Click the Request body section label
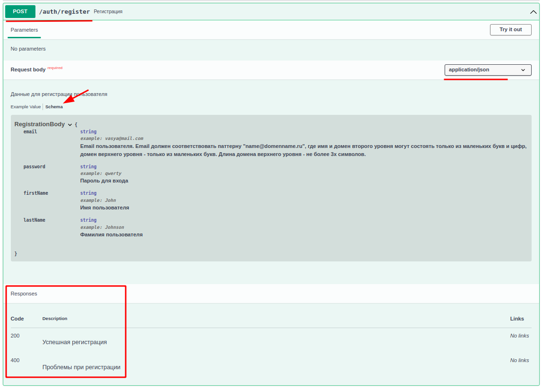The image size is (542, 390). (x=28, y=70)
